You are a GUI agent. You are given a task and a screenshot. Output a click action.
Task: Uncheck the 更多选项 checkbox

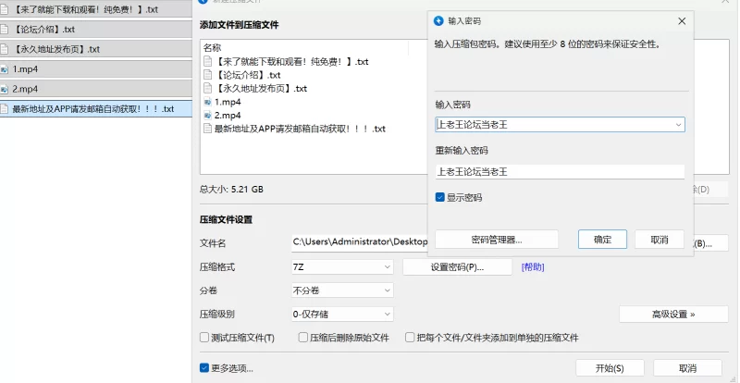204,368
